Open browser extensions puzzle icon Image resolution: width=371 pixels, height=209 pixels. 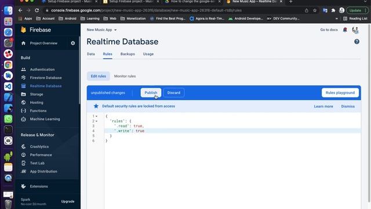click(x=333, y=10)
